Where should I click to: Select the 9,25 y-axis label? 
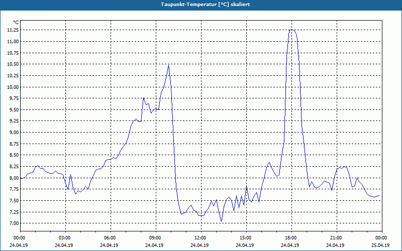[x=14, y=121]
